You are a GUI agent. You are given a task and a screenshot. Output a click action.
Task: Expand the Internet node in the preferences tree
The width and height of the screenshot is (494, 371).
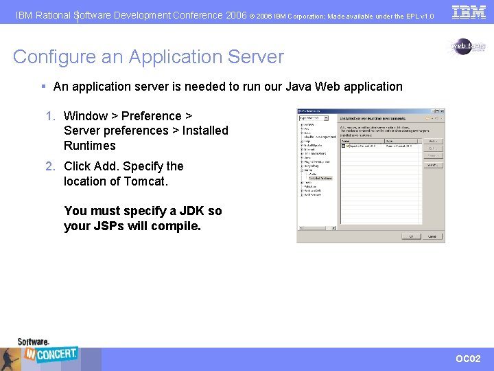pyautogui.click(x=302, y=149)
